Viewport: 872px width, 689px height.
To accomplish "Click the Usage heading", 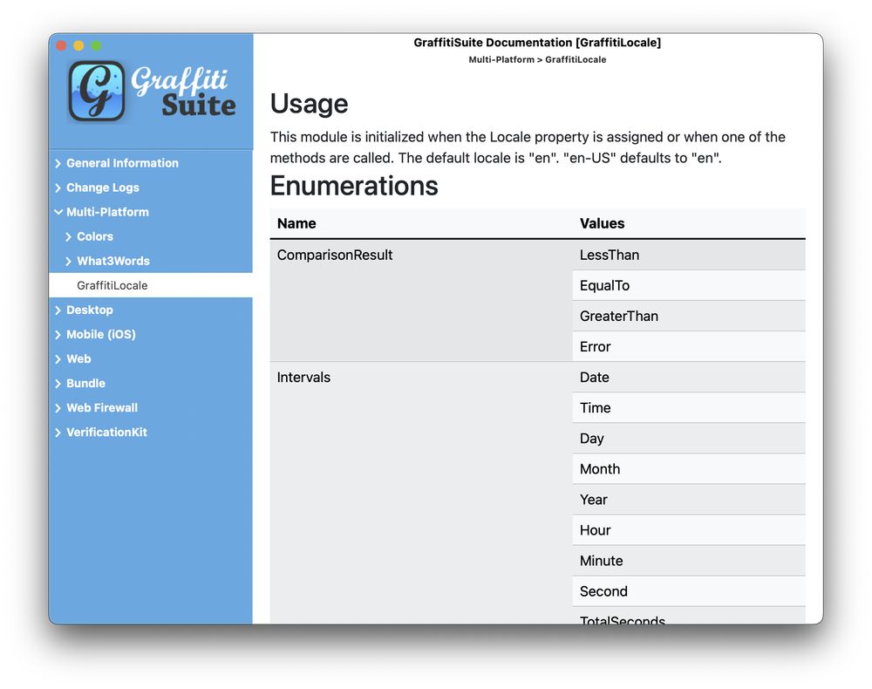I will [310, 104].
